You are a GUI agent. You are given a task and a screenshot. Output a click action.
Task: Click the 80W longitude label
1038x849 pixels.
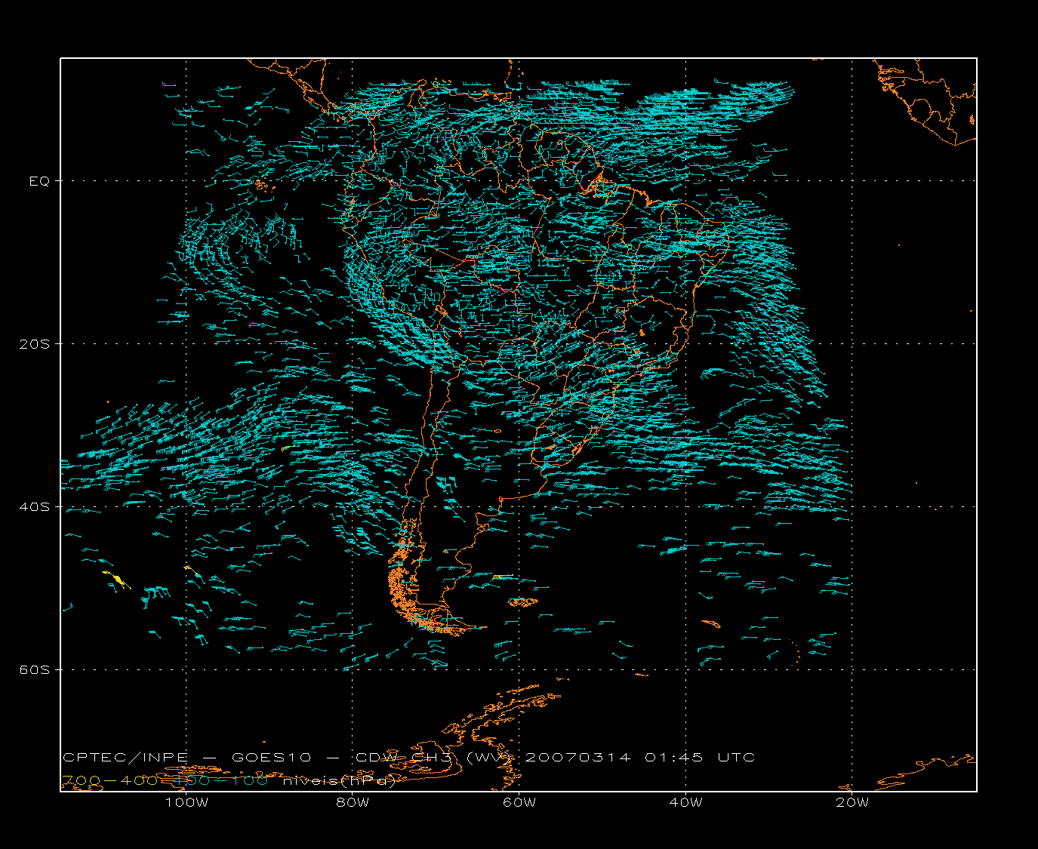click(353, 802)
